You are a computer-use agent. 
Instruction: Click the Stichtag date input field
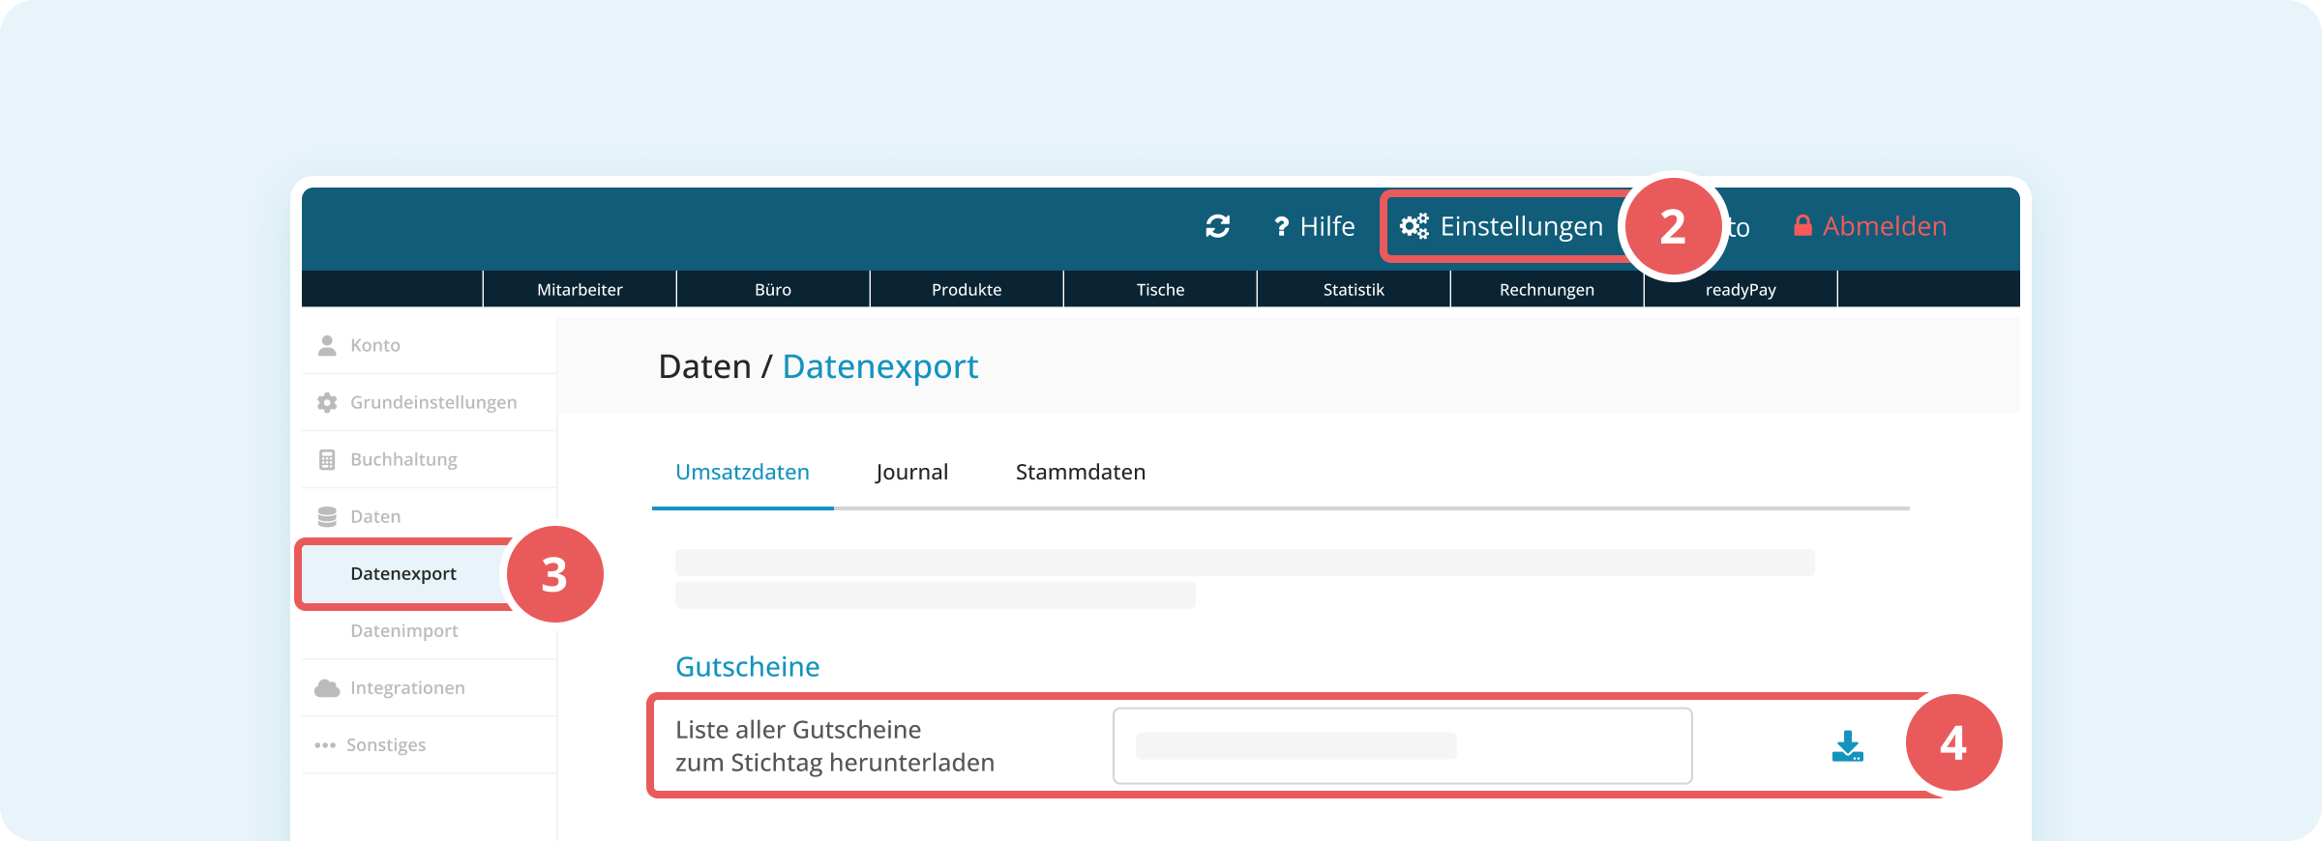[1403, 745]
